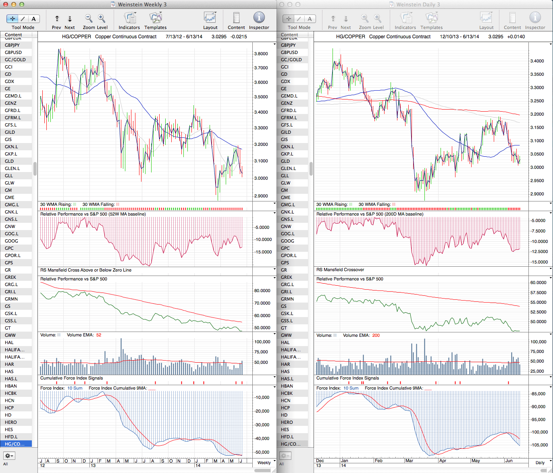Zoom out using the Weekly window magnifier
The height and width of the screenshot is (473, 553).
pyautogui.click(x=89, y=19)
